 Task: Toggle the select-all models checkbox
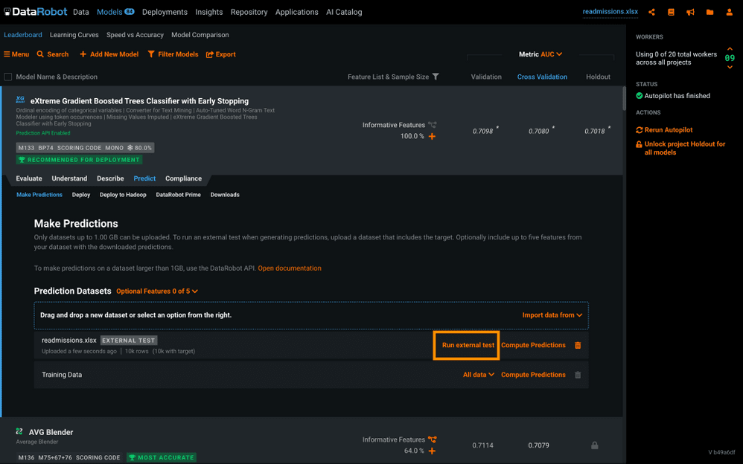tap(8, 77)
